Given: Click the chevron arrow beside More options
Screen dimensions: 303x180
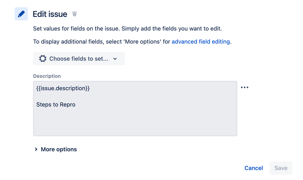Looking at the screenshot, I should click(x=36, y=149).
